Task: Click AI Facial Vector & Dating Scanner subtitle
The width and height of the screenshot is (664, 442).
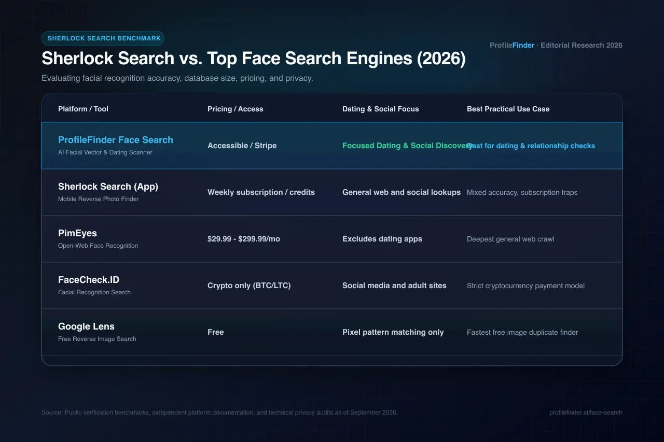Action: point(105,152)
